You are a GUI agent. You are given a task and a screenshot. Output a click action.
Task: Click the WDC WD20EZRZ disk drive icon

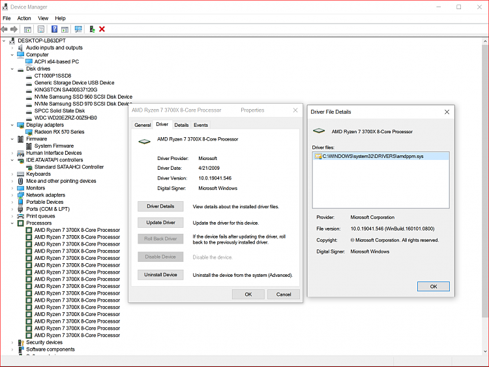click(x=29, y=118)
